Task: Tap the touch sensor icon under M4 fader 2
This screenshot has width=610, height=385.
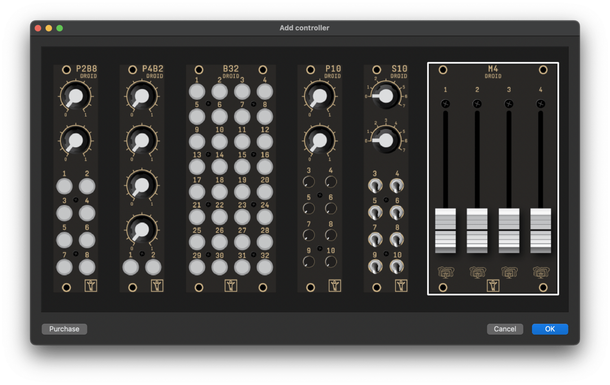Action: point(477,272)
